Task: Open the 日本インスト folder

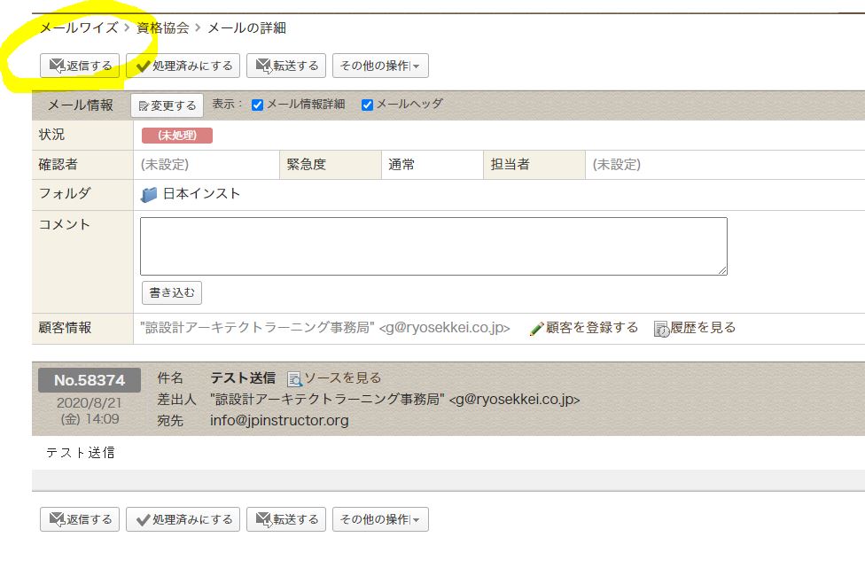Action: click(x=200, y=194)
